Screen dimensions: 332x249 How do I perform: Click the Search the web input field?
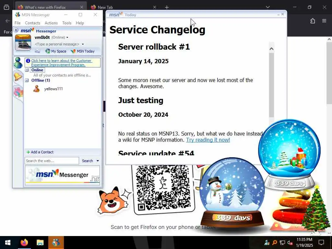point(52,161)
